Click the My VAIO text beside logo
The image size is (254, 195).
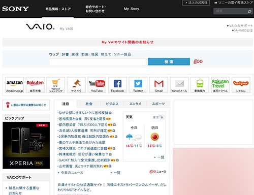(x=67, y=29)
